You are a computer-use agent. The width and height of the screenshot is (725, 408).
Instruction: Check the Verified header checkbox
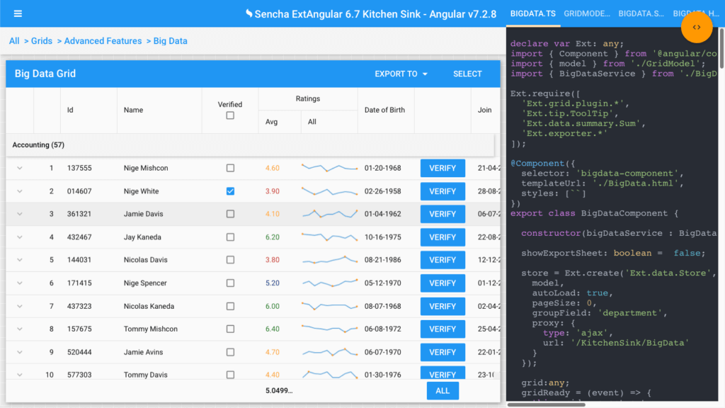(230, 115)
